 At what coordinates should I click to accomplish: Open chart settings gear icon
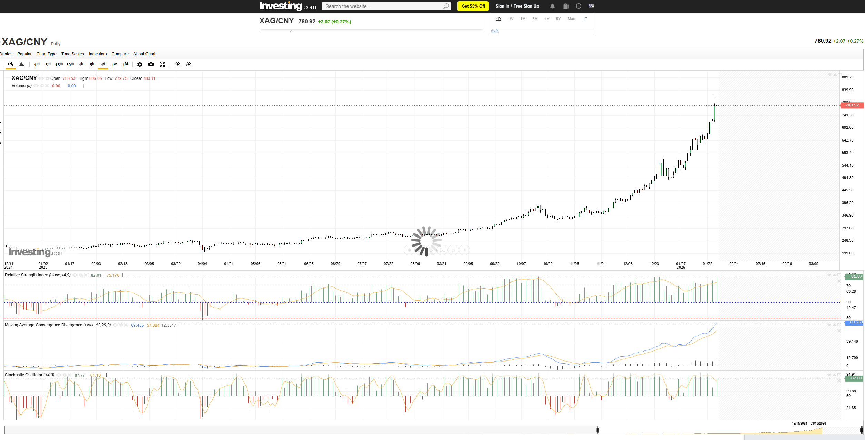[x=140, y=64]
